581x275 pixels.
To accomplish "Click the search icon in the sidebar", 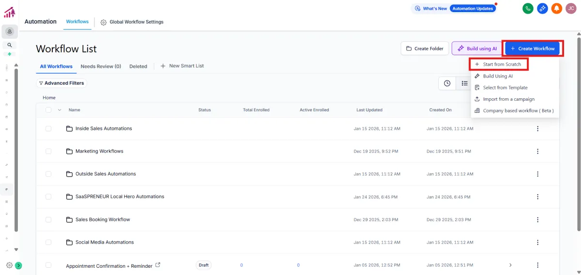I will [x=9, y=45].
